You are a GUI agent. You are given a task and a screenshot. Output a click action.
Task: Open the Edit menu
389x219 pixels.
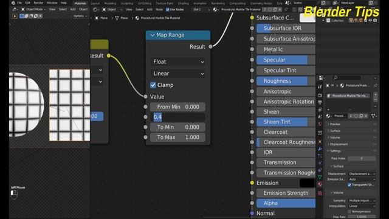coord(28,3)
